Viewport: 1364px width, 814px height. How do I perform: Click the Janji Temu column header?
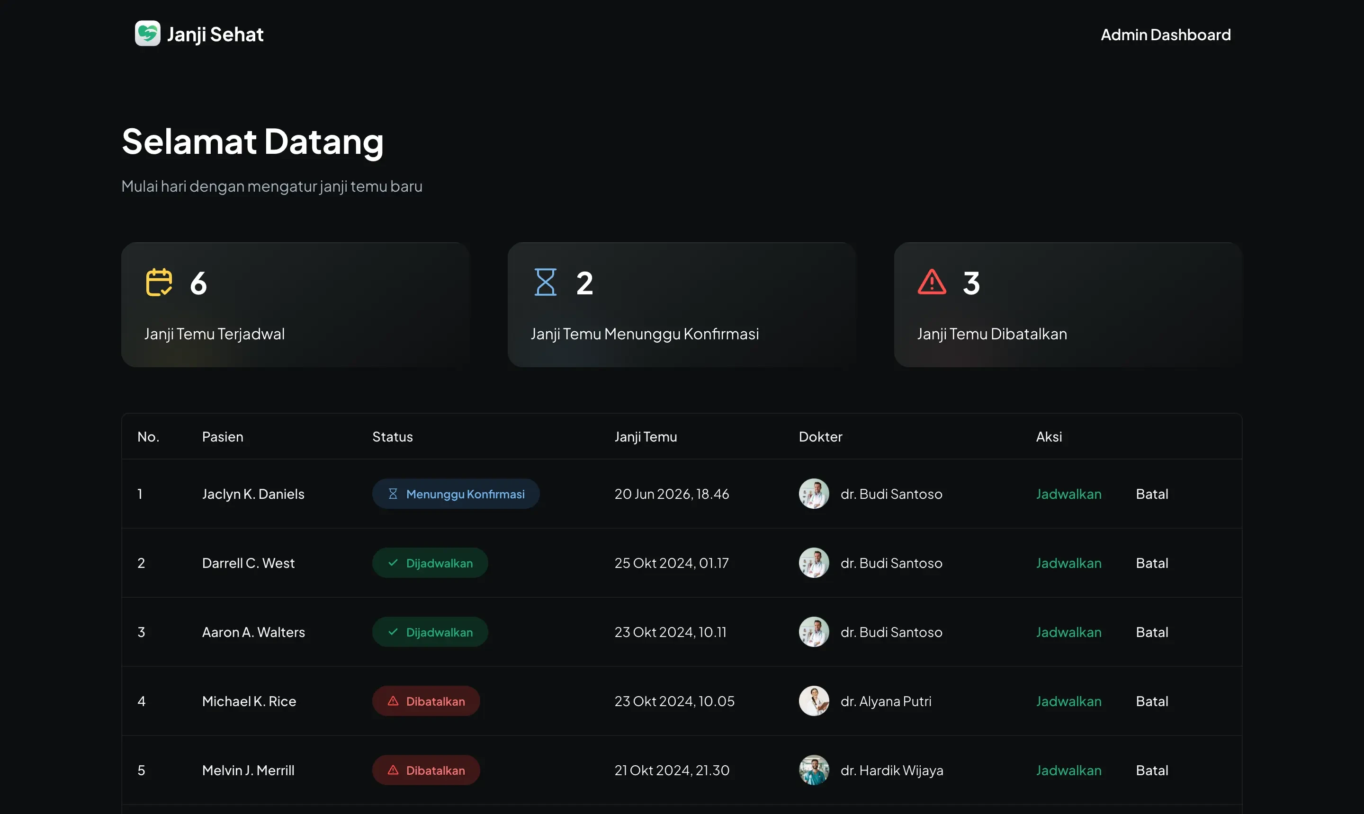point(646,437)
